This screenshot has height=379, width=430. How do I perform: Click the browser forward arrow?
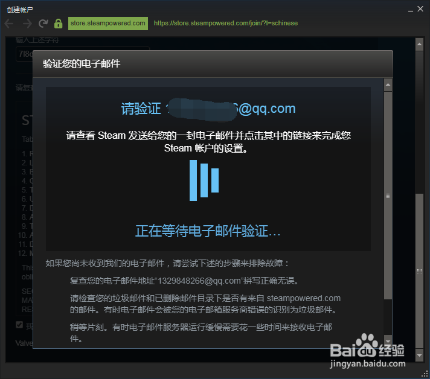tap(27, 24)
